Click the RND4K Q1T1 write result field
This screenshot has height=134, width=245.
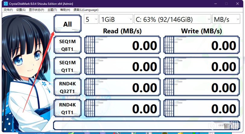tap(202, 108)
